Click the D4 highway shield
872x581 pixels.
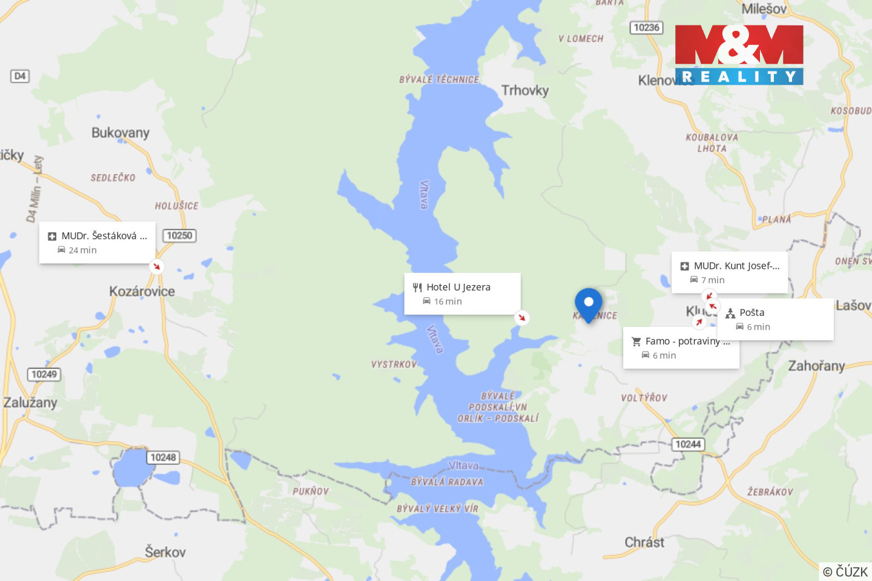click(x=20, y=76)
